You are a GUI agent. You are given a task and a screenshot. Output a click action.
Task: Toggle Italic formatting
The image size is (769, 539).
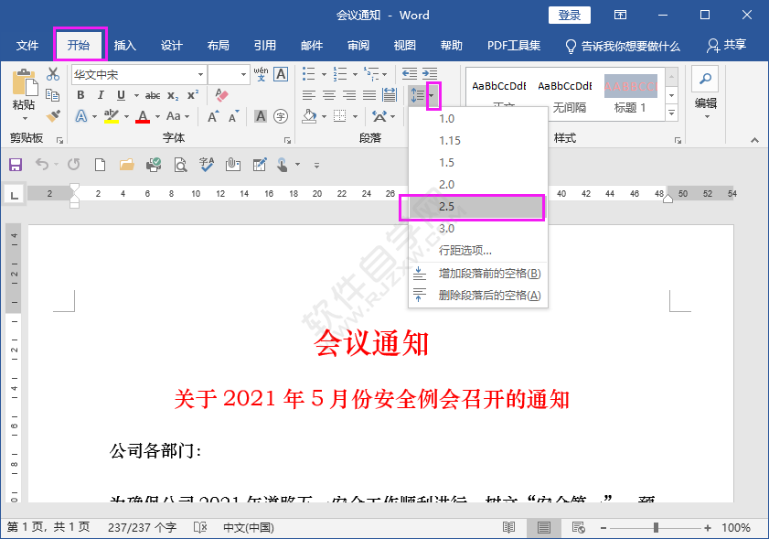pos(101,95)
